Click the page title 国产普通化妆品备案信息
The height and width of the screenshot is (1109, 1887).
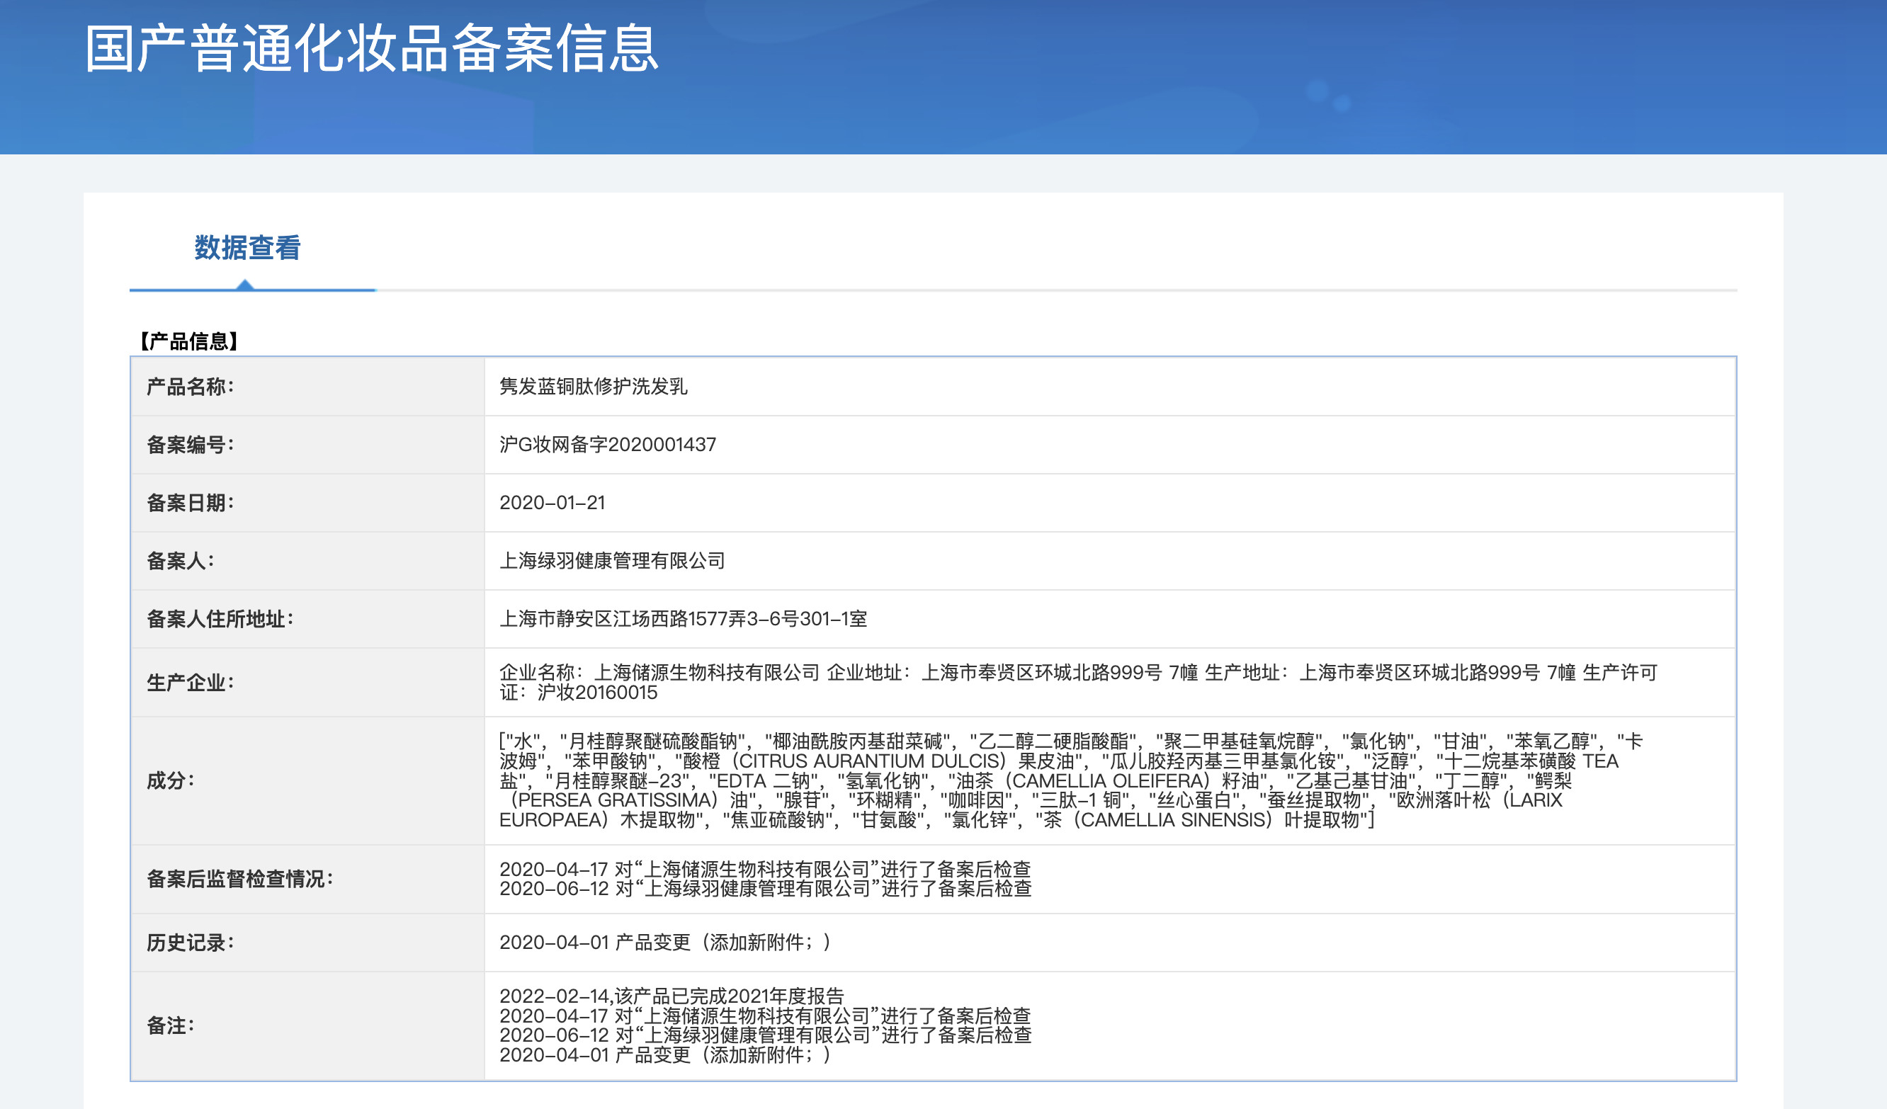click(x=371, y=50)
